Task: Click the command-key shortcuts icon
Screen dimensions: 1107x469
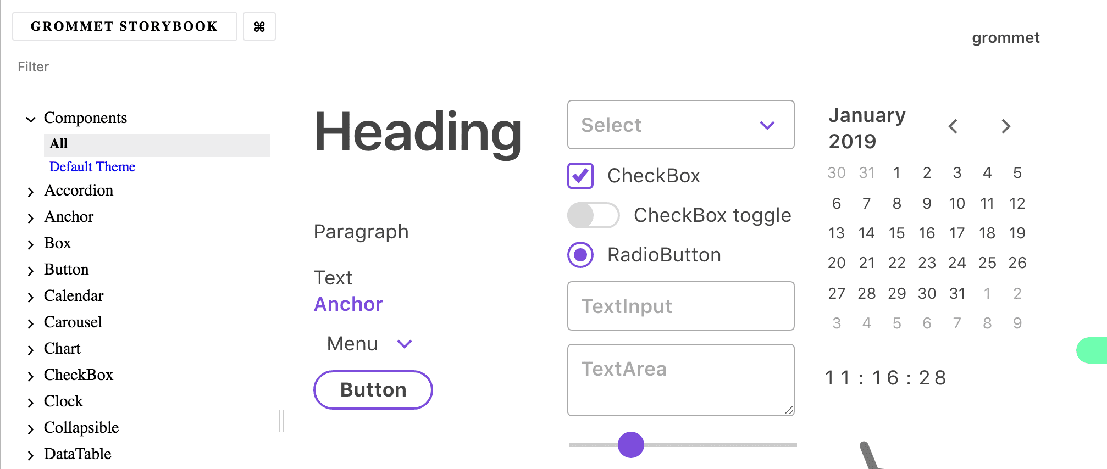Action: pyautogui.click(x=259, y=26)
